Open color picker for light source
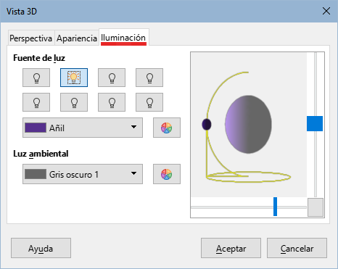Viewport: 338px width, 269px height. pos(167,128)
